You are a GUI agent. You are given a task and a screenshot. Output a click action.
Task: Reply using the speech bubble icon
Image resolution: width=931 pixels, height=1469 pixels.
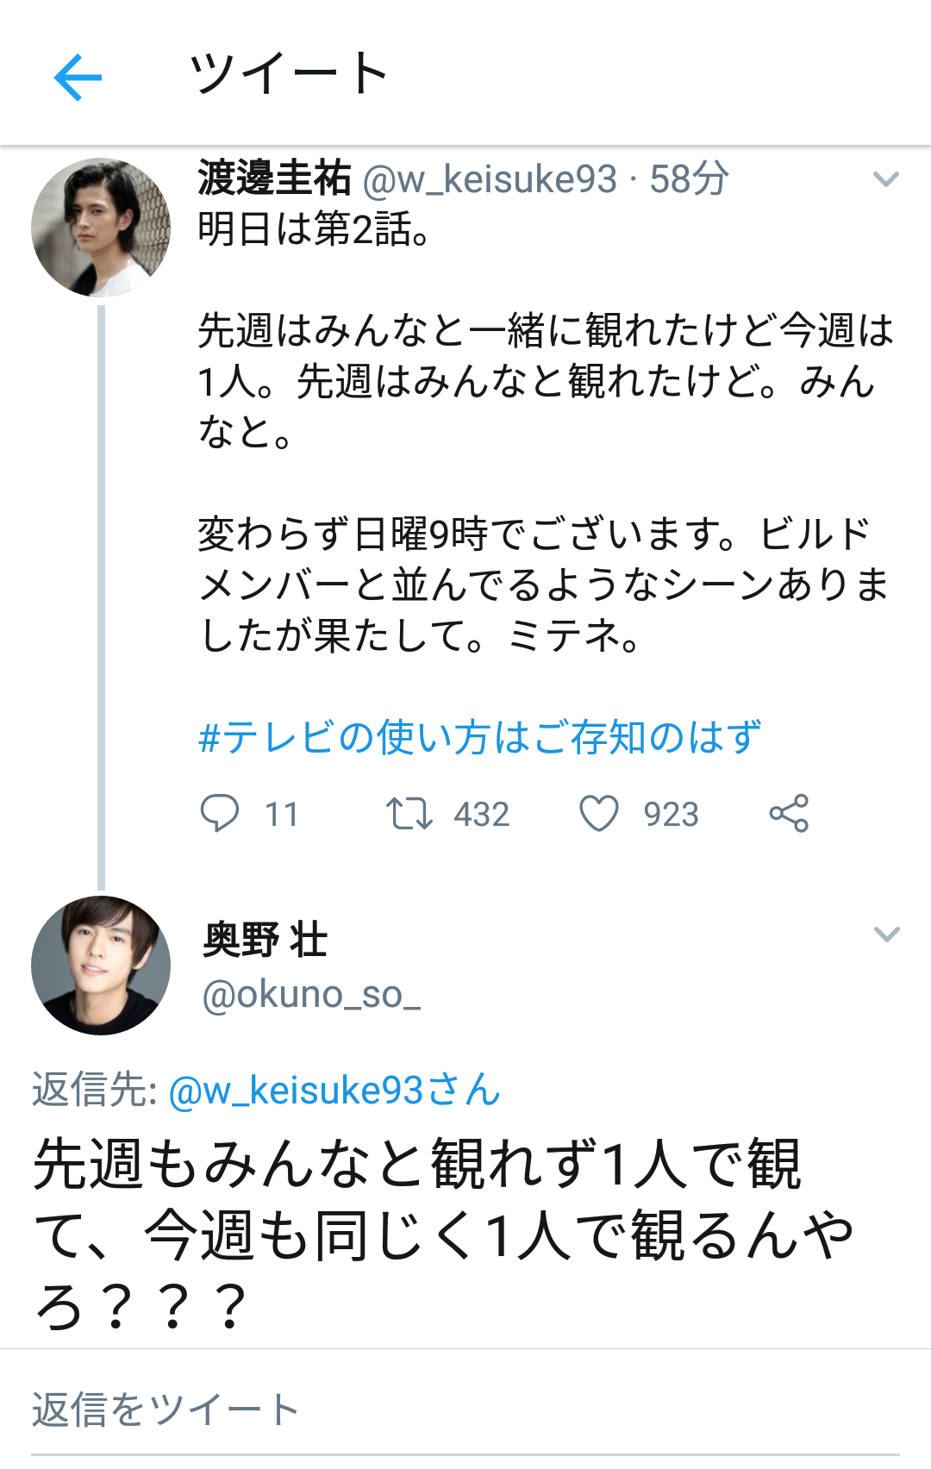(219, 813)
